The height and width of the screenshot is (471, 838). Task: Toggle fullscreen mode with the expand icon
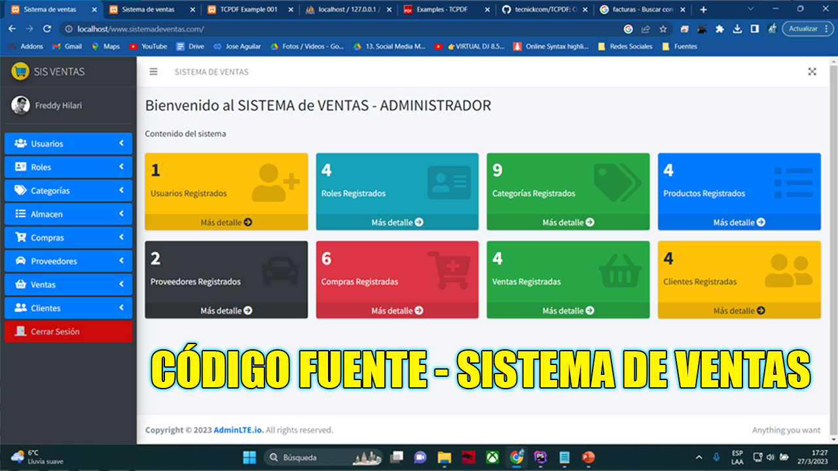[x=812, y=72]
